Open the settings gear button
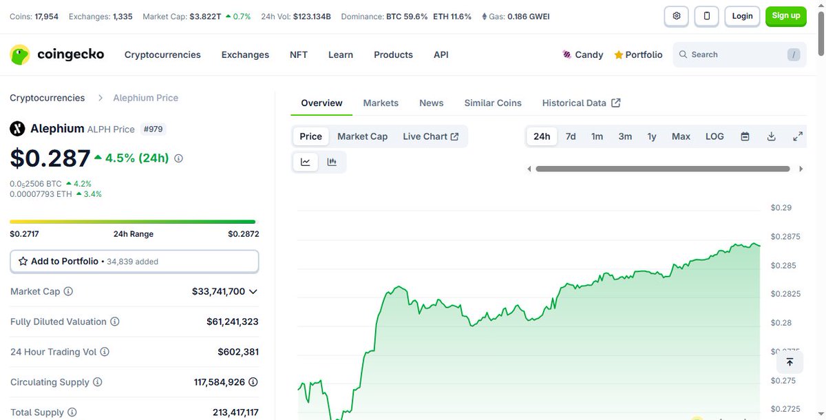 point(677,16)
